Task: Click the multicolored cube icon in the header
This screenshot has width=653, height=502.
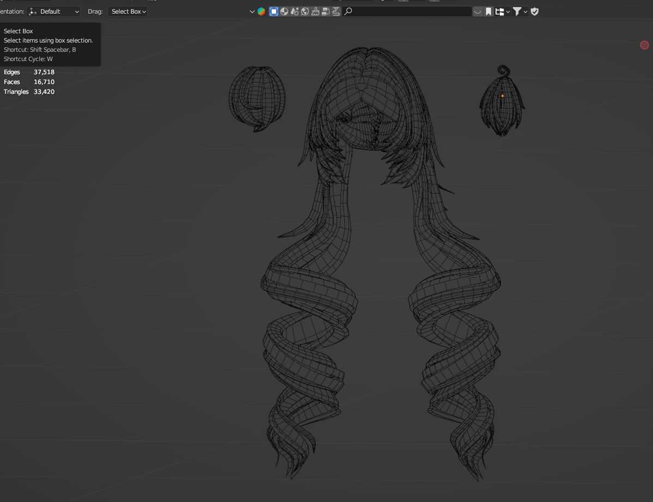Action: point(261,11)
